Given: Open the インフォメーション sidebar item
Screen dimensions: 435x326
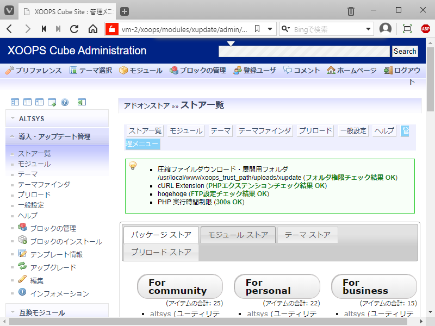Looking at the screenshot, I should pyautogui.click(x=60, y=293).
